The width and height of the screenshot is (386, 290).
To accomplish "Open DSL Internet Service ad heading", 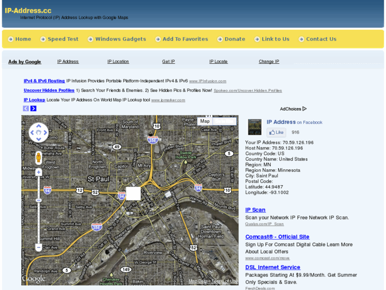I will (273, 267).
